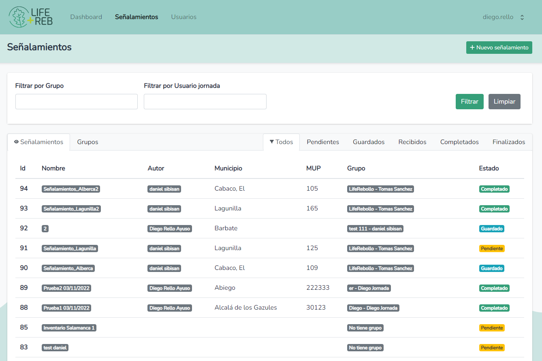The image size is (542, 361).
Task: Open the Prueba1 03/11/2022 entry
Action: (x=66, y=308)
